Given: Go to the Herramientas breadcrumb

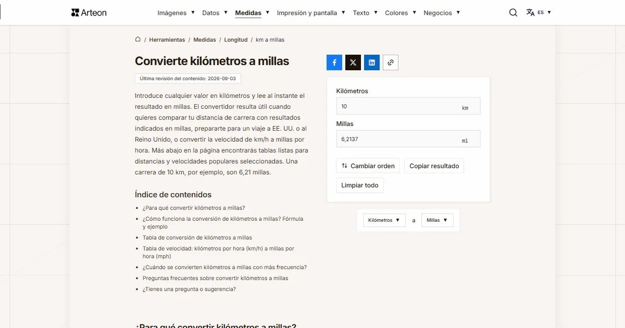Looking at the screenshot, I should [x=167, y=40].
